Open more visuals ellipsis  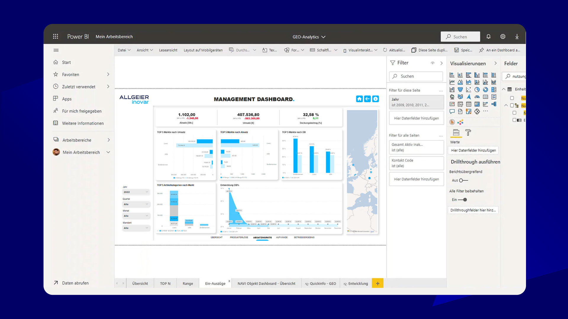(x=485, y=111)
